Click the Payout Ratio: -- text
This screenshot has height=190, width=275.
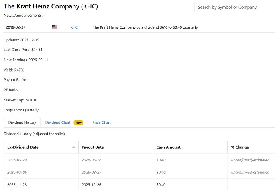pyautogui.click(x=17, y=80)
